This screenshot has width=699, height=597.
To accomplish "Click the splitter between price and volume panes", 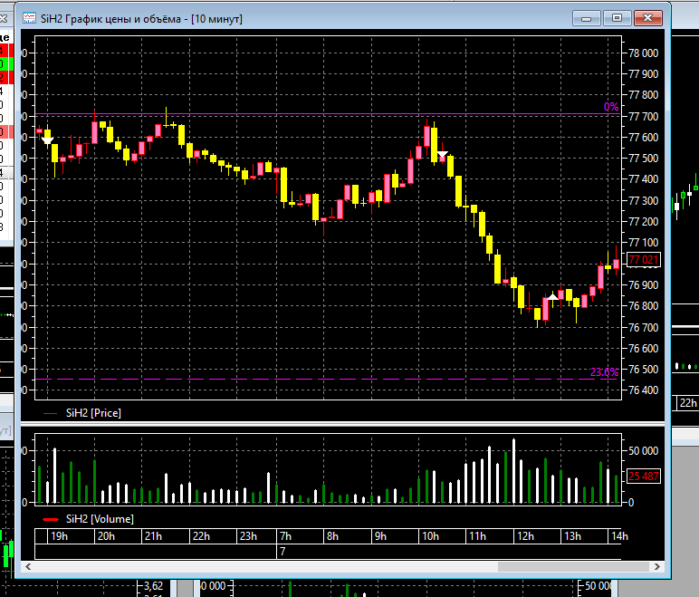I will pos(342,423).
